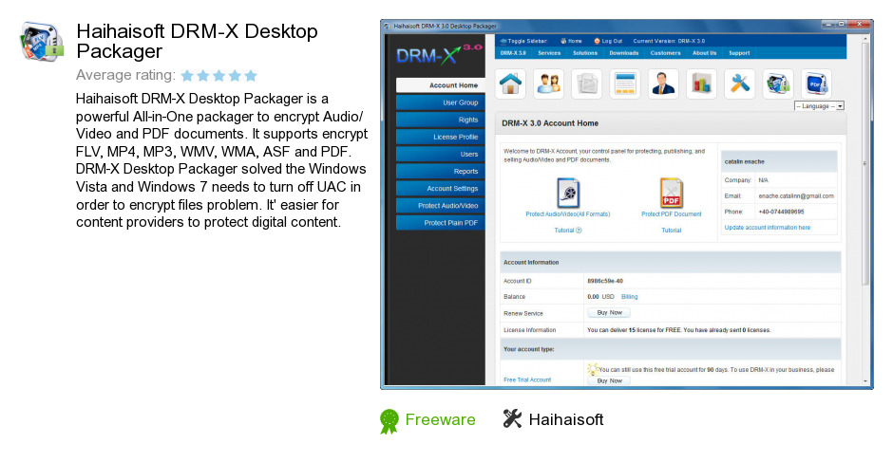The width and height of the screenshot is (893, 463).
Task: Open the Solutions menu
Action: pyautogui.click(x=585, y=53)
